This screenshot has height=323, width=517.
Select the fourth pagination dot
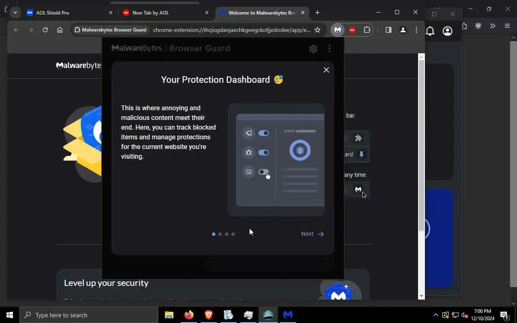click(x=233, y=234)
